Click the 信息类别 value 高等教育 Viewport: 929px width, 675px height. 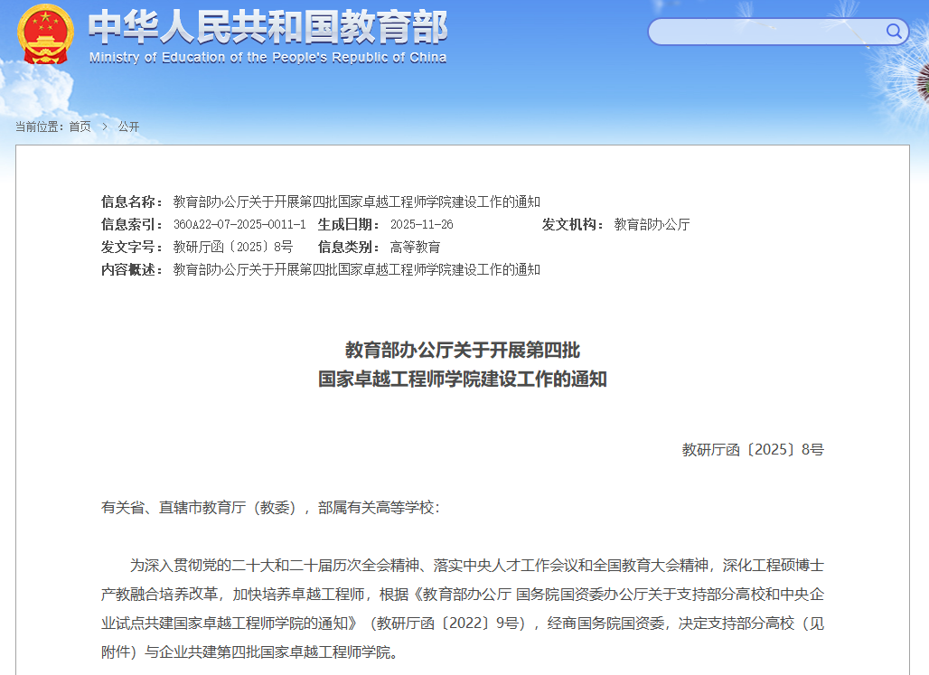point(415,247)
